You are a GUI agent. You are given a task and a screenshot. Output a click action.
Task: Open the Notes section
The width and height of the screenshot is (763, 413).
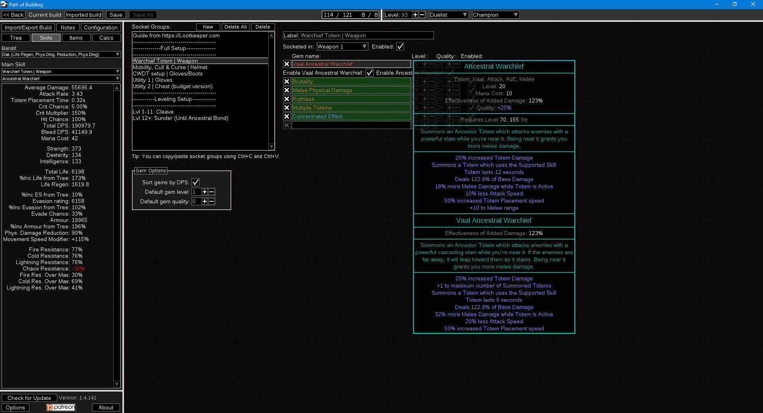point(68,27)
